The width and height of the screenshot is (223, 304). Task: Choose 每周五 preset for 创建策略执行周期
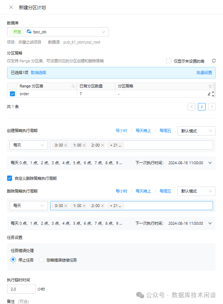(165, 131)
